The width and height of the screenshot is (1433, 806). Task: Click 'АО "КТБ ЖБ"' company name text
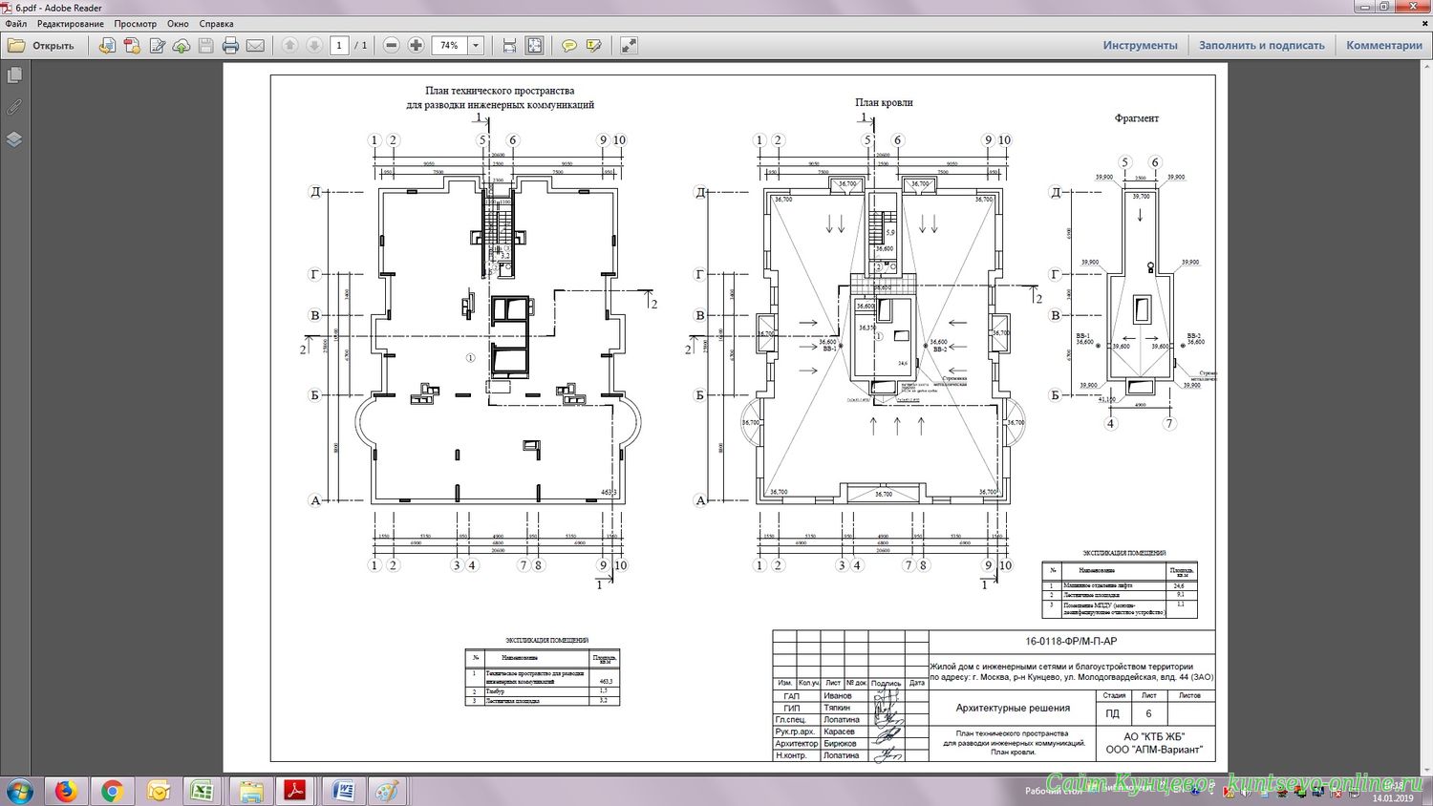click(1154, 737)
